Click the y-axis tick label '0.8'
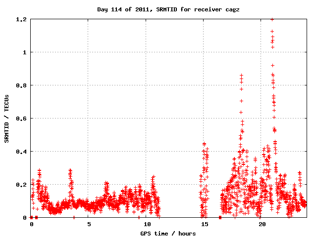Image resolution: width=317 pixels, height=237 pixels. tap(20, 85)
